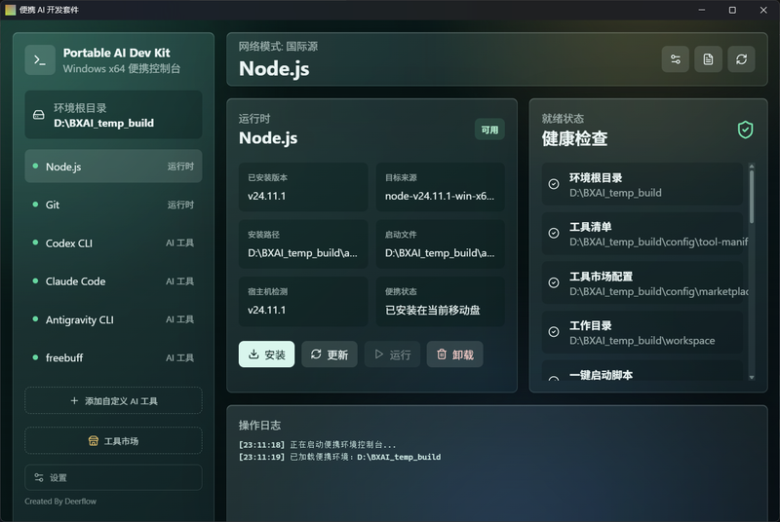780x522 pixels.
Task: Click the 更新 update button
Action: (x=330, y=354)
